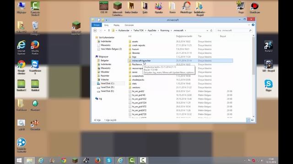Select the crash-reports folder
Screen dimensions: 293x164
[x=138, y=46]
